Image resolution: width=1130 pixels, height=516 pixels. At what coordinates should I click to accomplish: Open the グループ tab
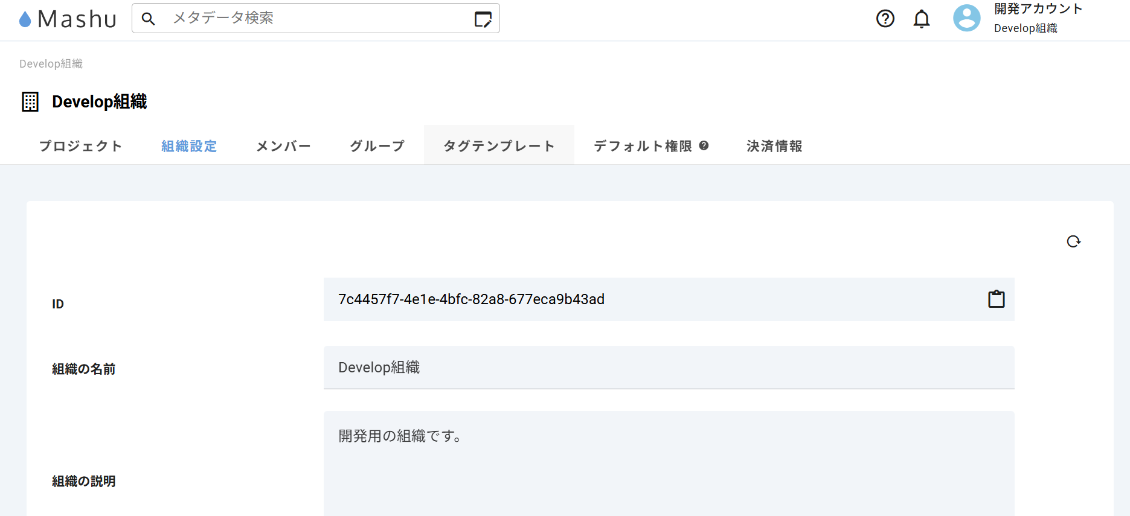pos(377,146)
